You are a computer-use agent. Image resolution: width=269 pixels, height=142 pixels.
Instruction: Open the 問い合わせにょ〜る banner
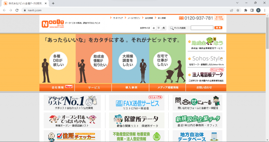pos(197,102)
